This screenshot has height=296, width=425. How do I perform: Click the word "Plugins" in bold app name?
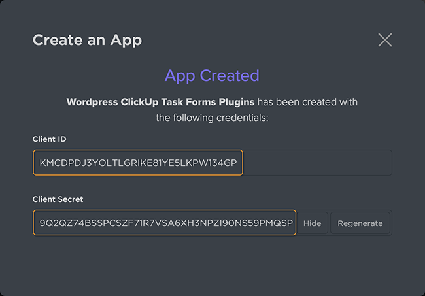[x=237, y=102]
